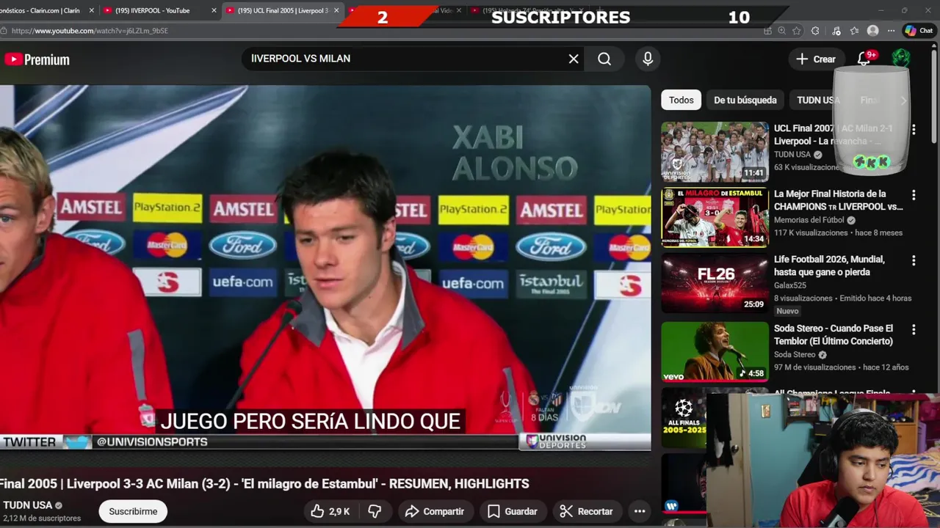Open the TUDN USA channel name
The height and width of the screenshot is (528, 940).
tap(27, 505)
